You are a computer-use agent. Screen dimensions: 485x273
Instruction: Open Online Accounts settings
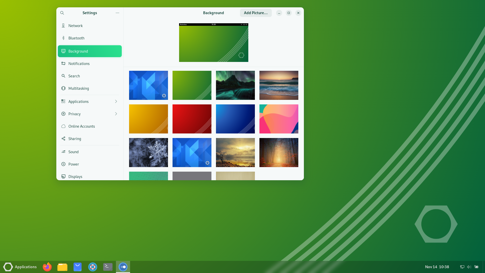coord(90,126)
